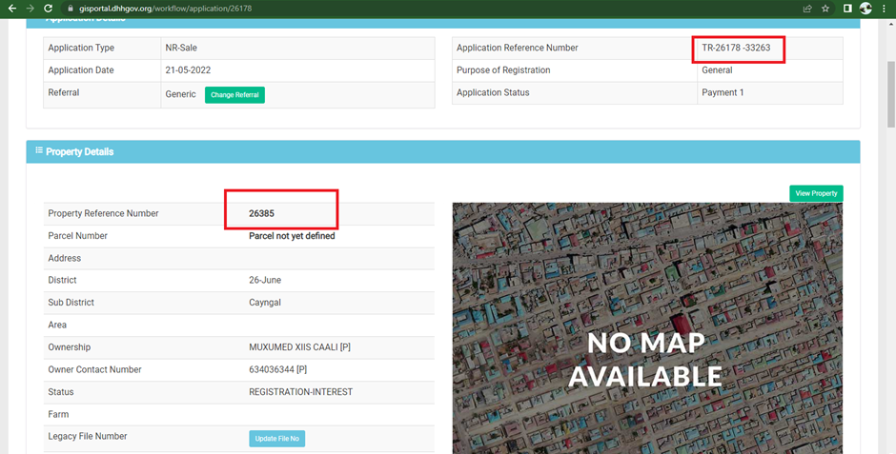Screen dimensions: 896x454
Task: Click 'Parcel not yet defined' text
Action: (292, 235)
